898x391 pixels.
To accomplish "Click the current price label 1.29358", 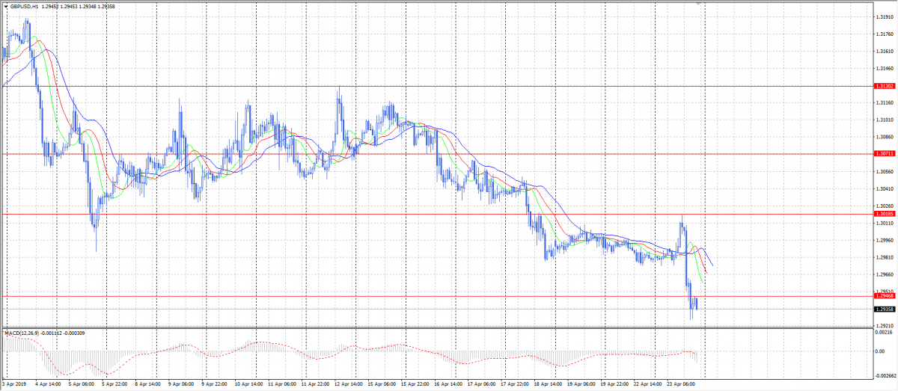I will pyautogui.click(x=885, y=309).
